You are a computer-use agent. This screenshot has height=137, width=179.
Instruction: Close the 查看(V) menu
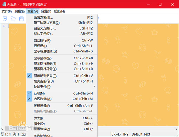[x=33, y=11]
